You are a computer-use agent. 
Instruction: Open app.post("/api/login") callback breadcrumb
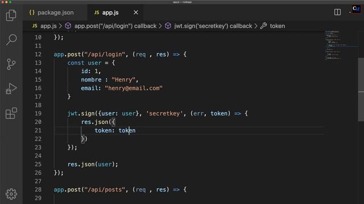[115, 26]
